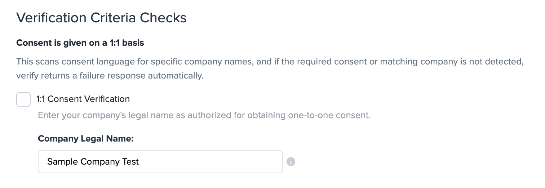
Task: Click the helper text 'Enter your company's legal name'
Action: (x=204, y=116)
